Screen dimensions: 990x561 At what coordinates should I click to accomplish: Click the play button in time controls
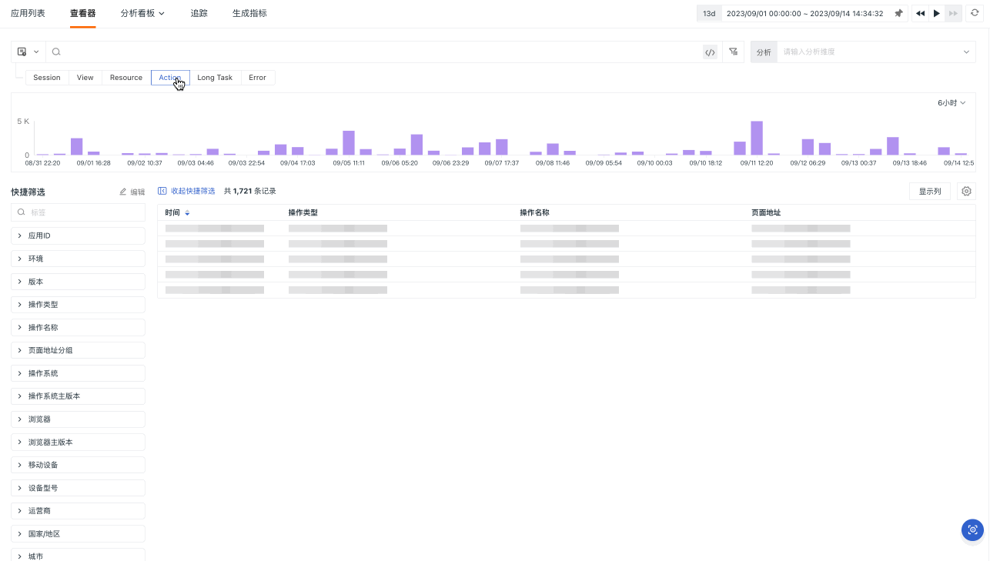pyautogui.click(x=937, y=13)
